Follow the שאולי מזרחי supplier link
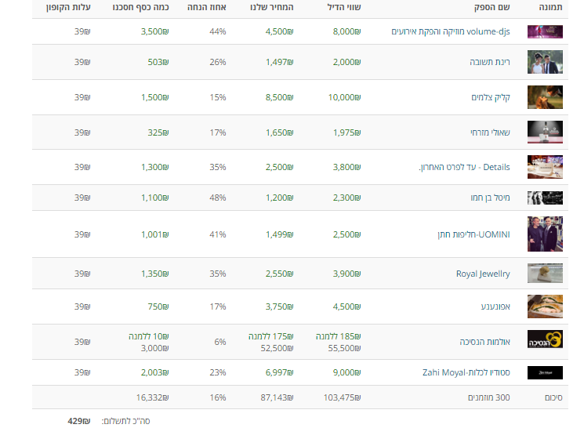 pos(490,132)
